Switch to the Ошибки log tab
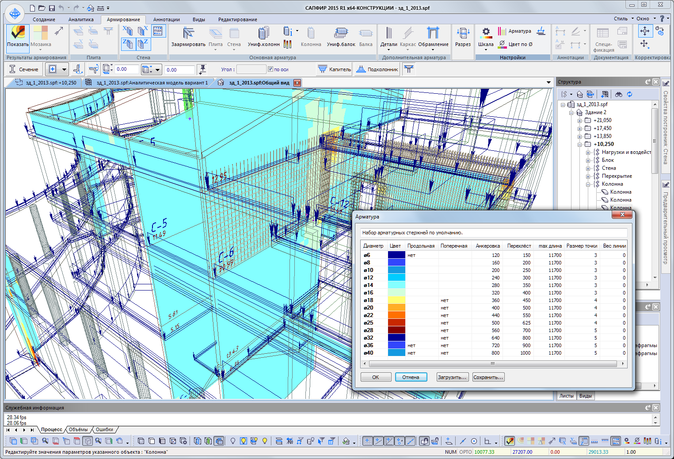 104,429
